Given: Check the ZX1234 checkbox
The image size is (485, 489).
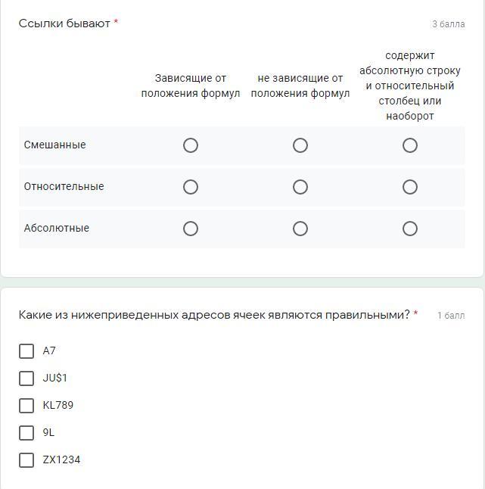Looking at the screenshot, I should click(26, 460).
